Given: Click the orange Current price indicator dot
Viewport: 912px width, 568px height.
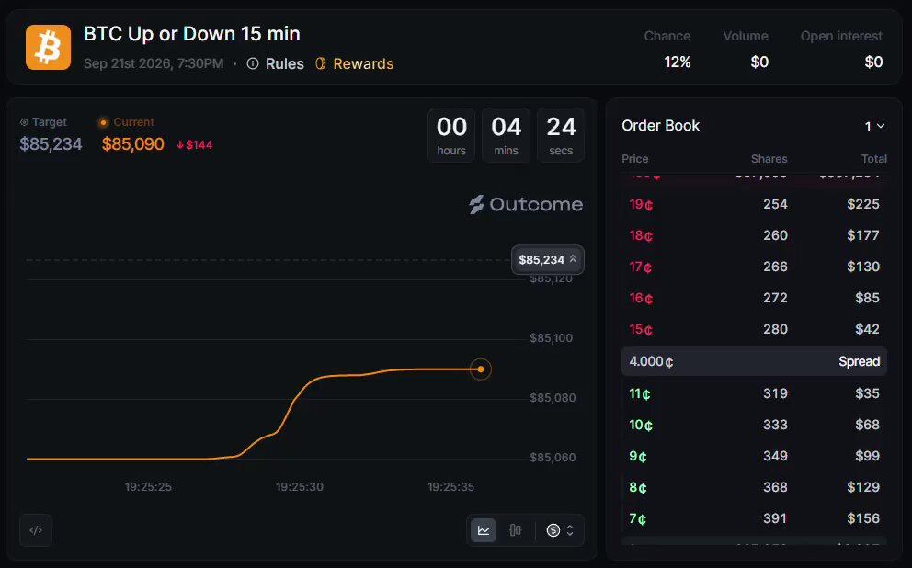Looking at the screenshot, I should 104,122.
